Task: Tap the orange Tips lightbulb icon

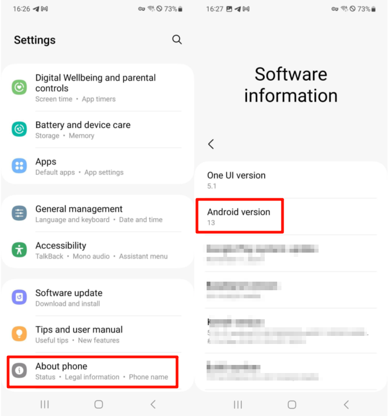Action: [19, 334]
